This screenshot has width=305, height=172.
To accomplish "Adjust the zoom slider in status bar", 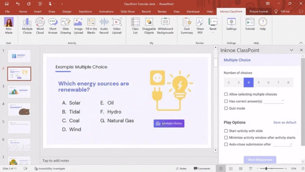I will pos(266,169).
